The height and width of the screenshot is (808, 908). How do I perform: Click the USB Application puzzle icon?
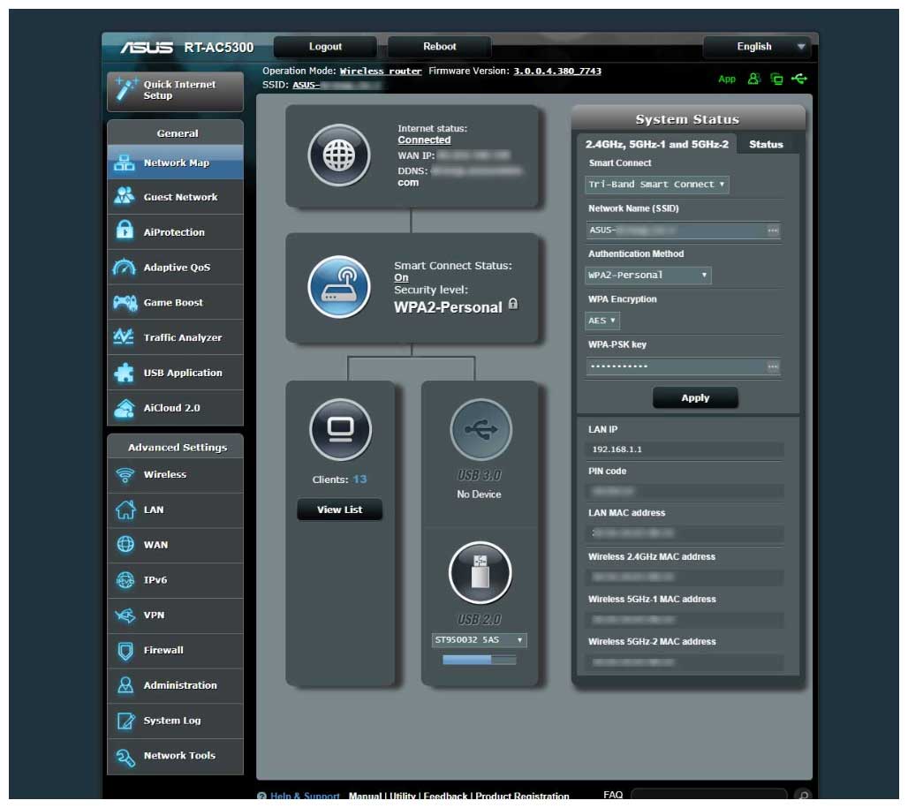tap(125, 372)
